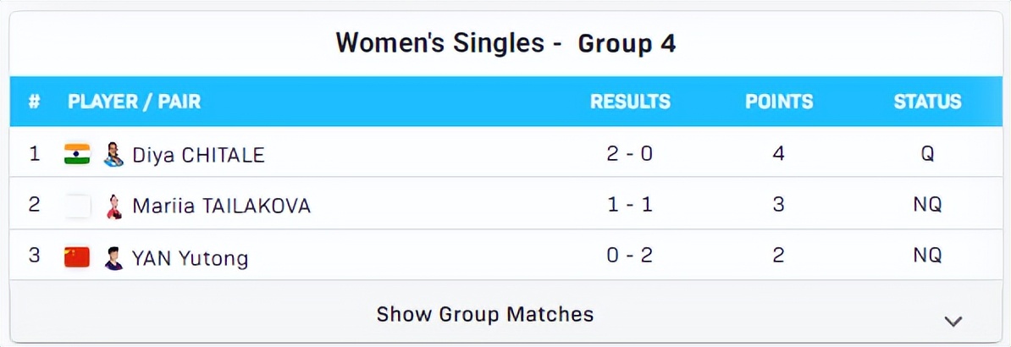Click Mariia Tailakova's player avatar
This screenshot has height=347, width=1011.
pos(113,206)
